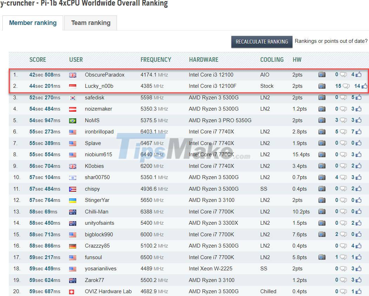Click the Score column header
The width and height of the screenshot is (369, 296).
coord(38,60)
